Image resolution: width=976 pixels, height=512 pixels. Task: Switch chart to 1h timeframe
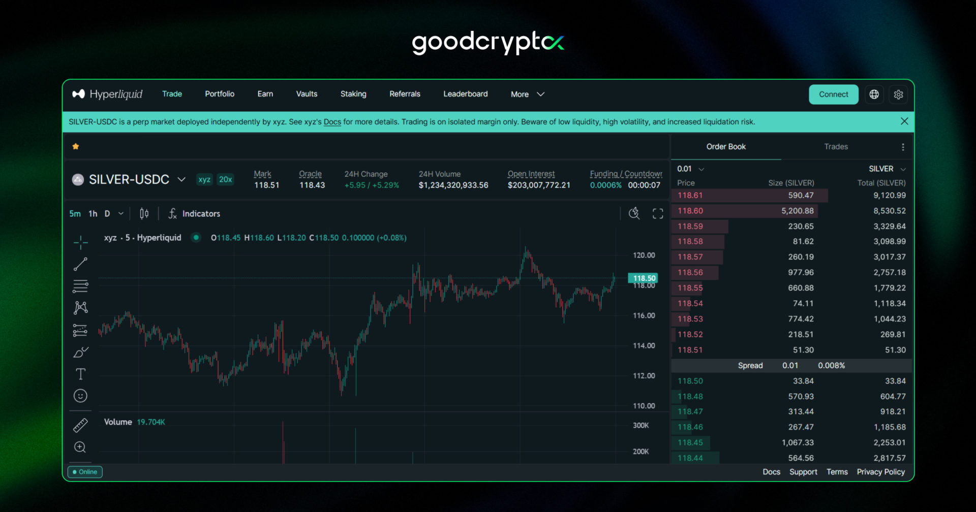(x=93, y=214)
